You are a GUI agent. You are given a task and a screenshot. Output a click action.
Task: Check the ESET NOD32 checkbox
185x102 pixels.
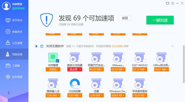(144, 61)
